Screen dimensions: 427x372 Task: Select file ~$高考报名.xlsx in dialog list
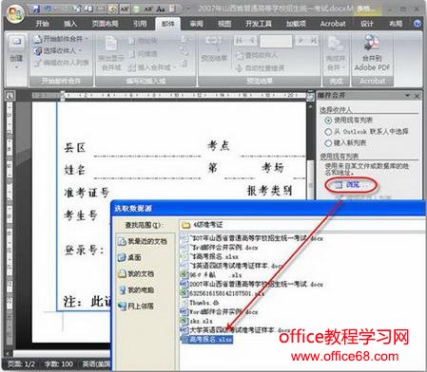pos(209,256)
